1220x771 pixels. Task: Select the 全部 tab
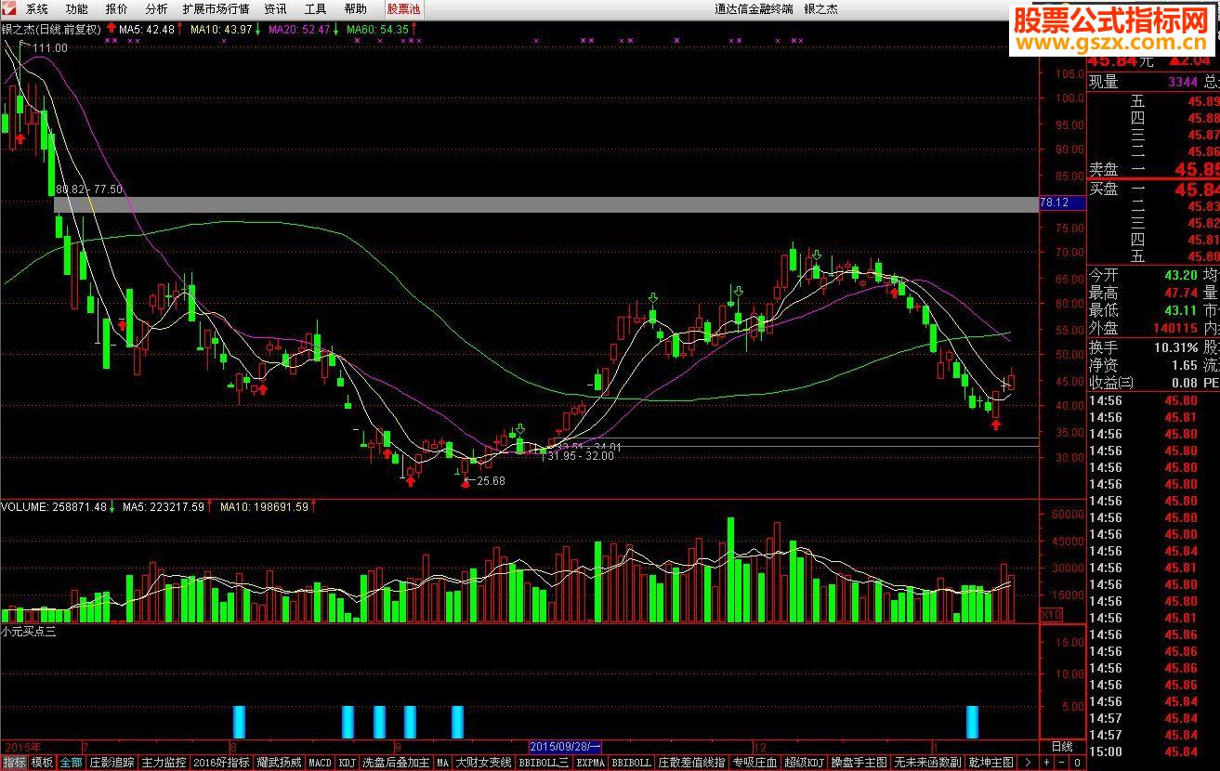coord(71,763)
